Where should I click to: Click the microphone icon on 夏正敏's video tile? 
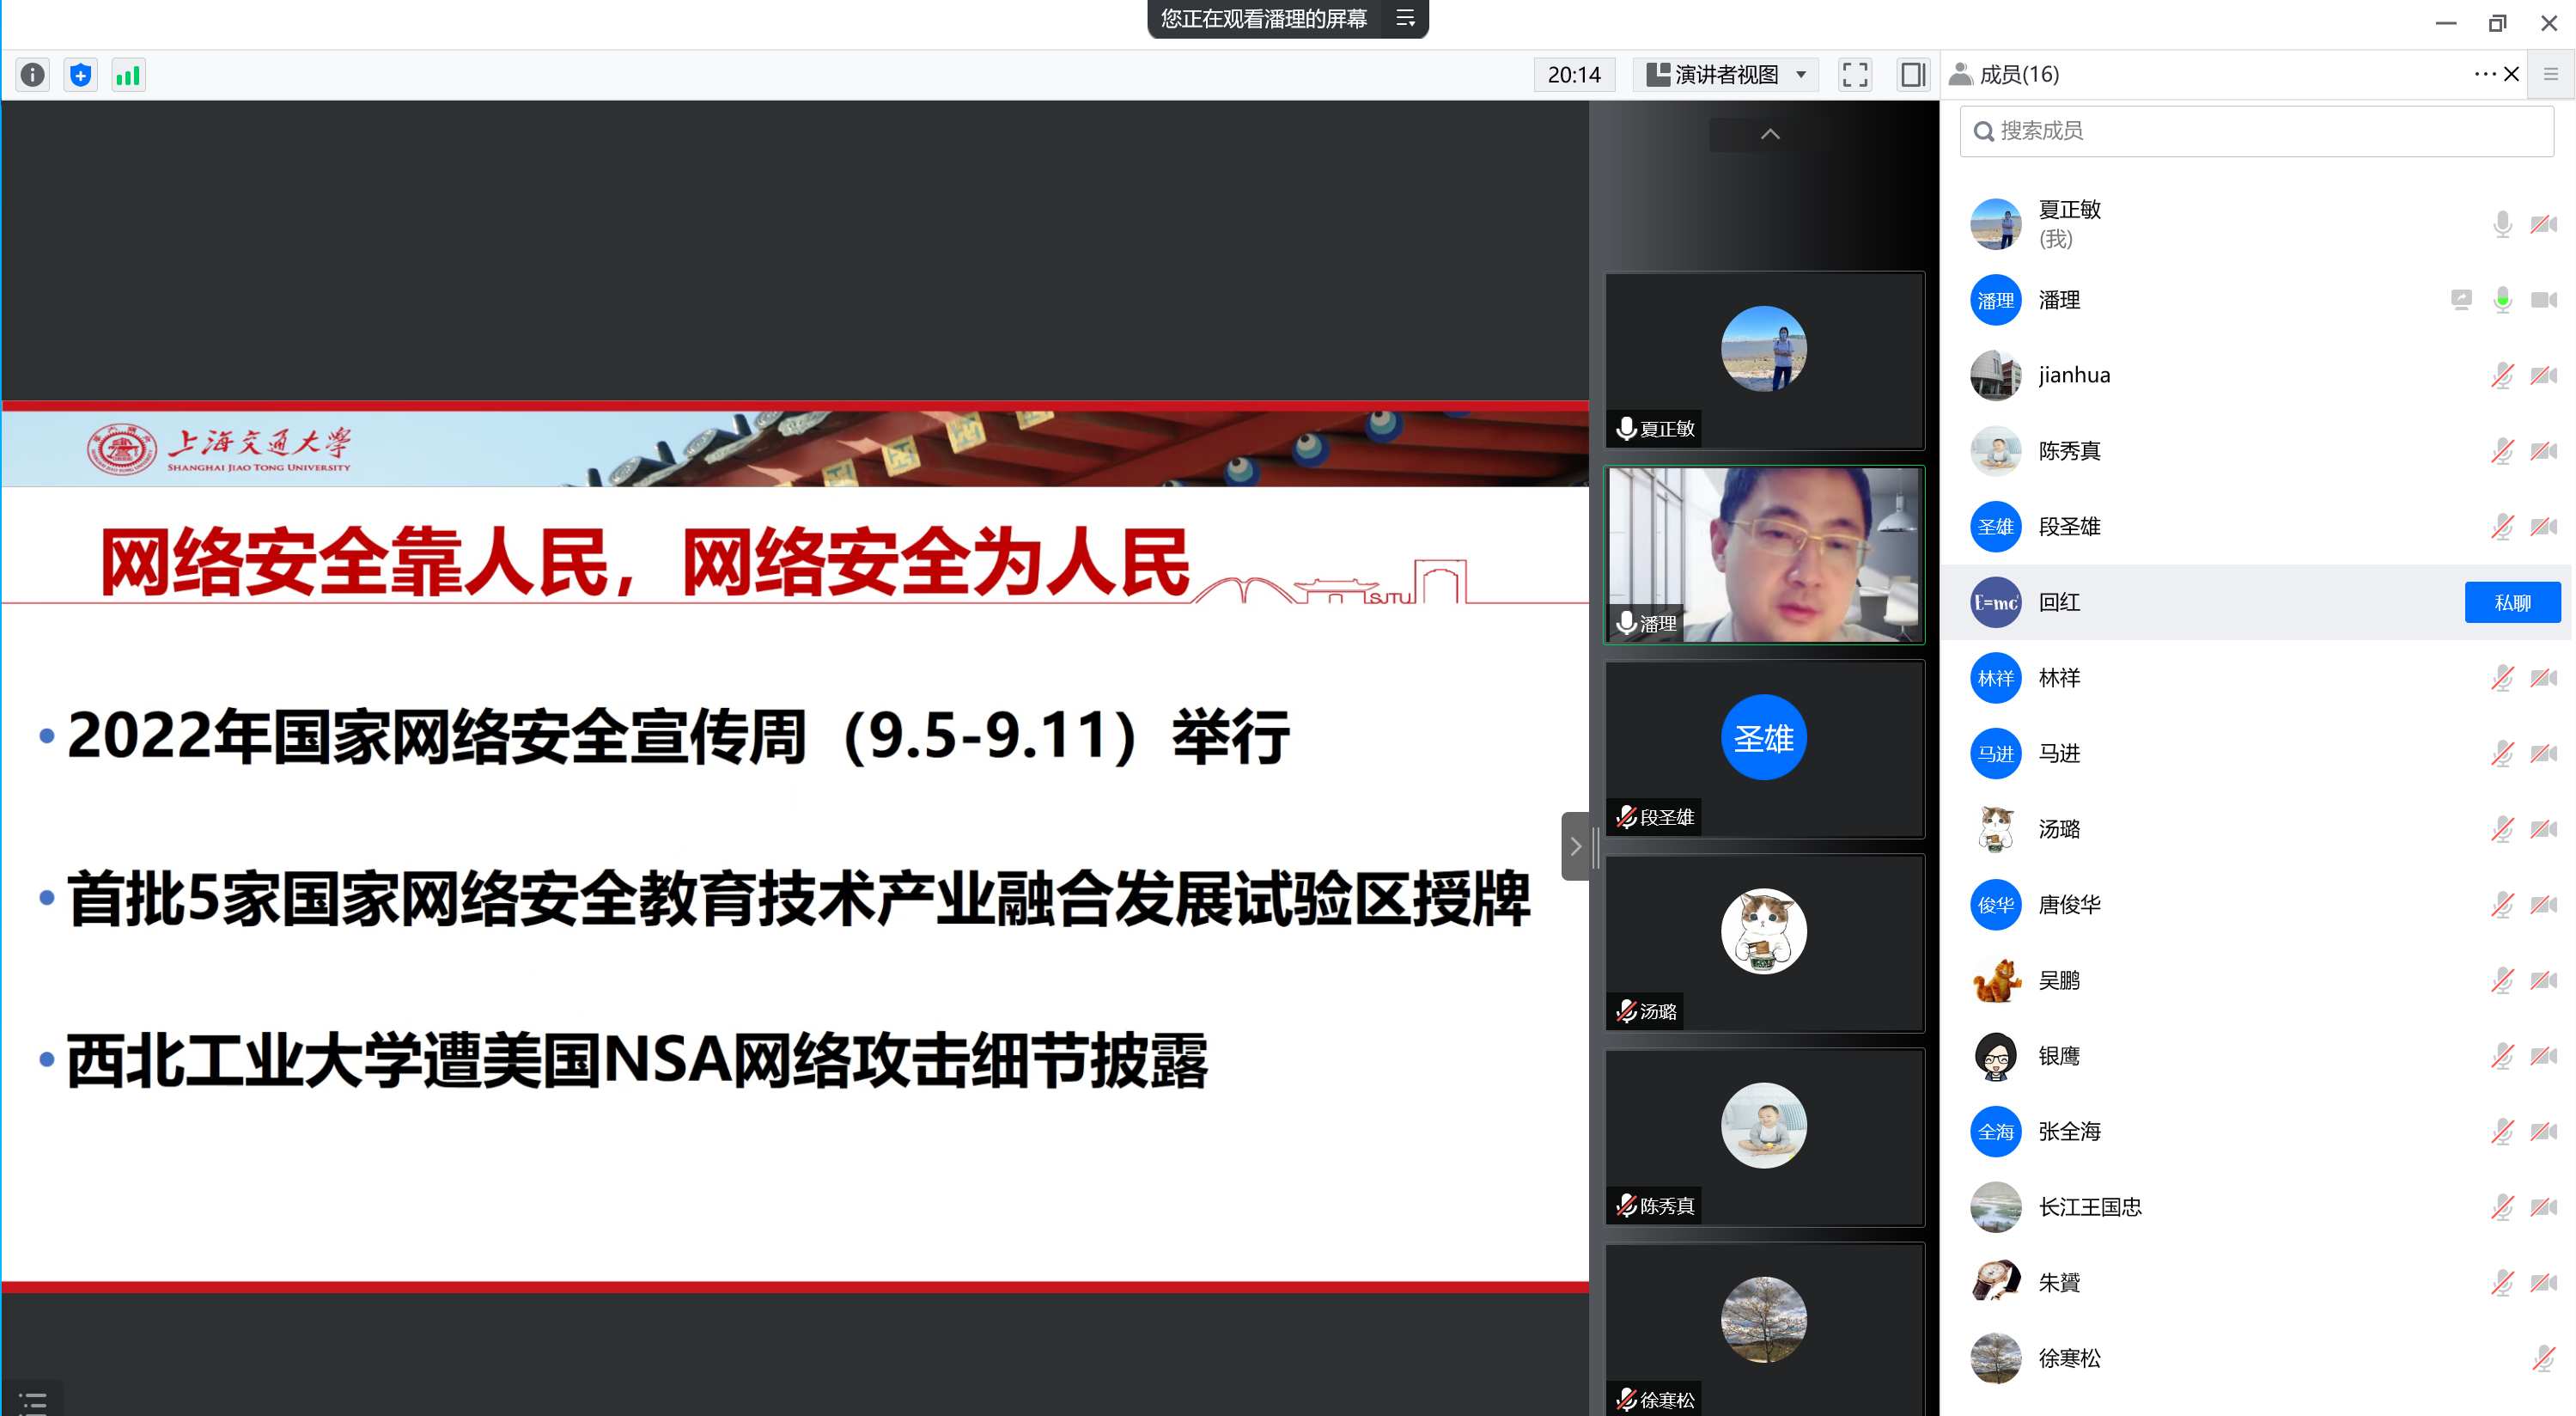pyautogui.click(x=1626, y=428)
